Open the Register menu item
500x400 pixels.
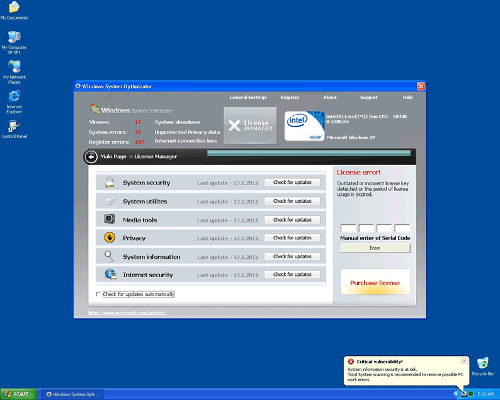[x=290, y=98]
